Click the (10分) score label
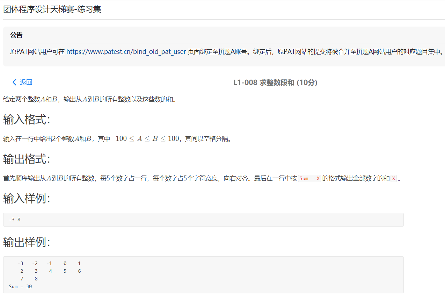Screen dimensions: 445x300 point(306,83)
